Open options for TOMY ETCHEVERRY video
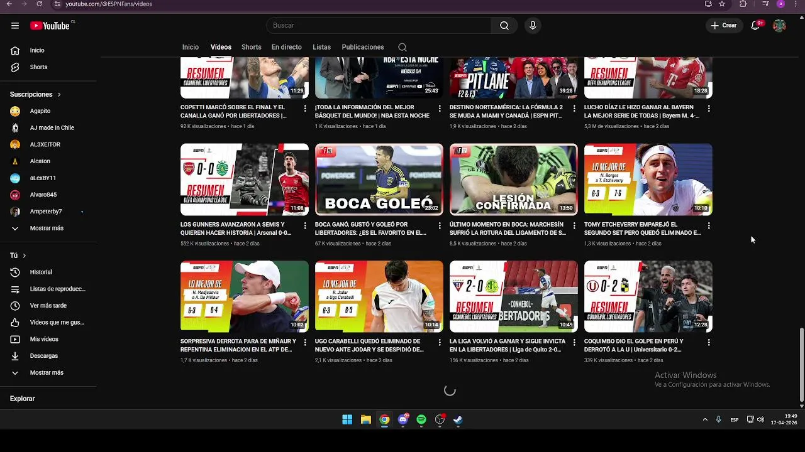The width and height of the screenshot is (805, 452). tap(709, 225)
